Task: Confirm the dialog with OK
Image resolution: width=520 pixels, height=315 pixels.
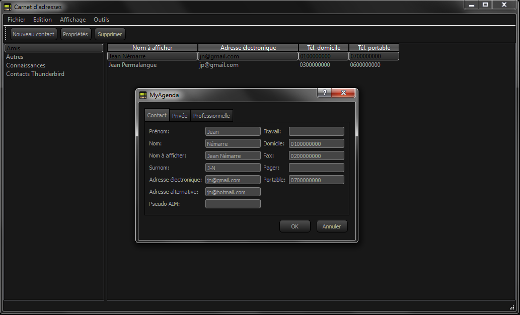Action: 294,226
